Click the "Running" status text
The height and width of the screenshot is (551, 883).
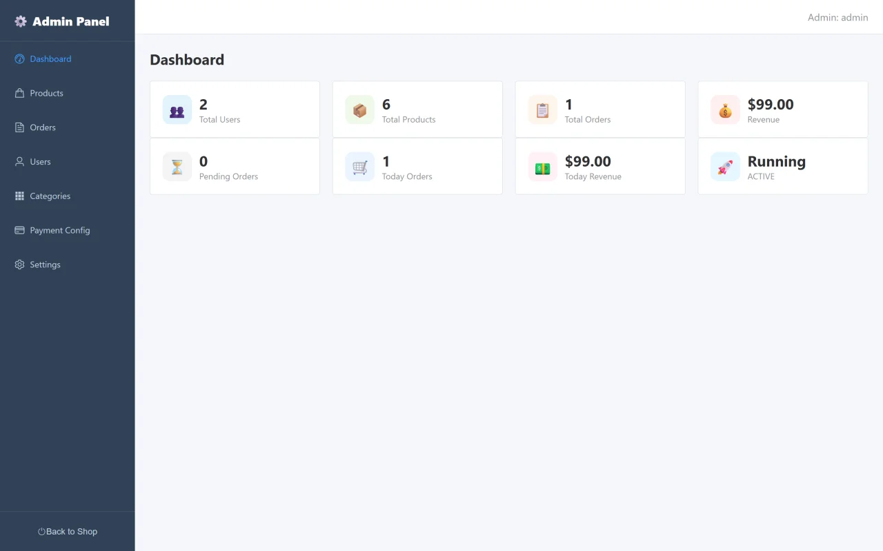tap(777, 162)
